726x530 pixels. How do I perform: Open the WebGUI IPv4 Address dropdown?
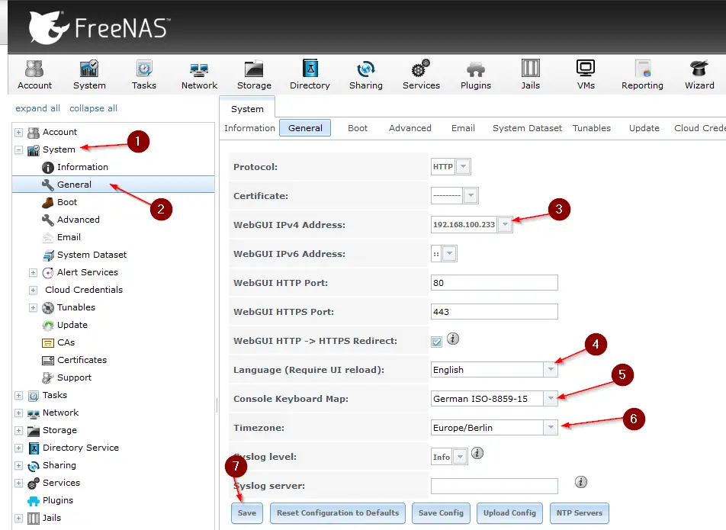click(505, 224)
